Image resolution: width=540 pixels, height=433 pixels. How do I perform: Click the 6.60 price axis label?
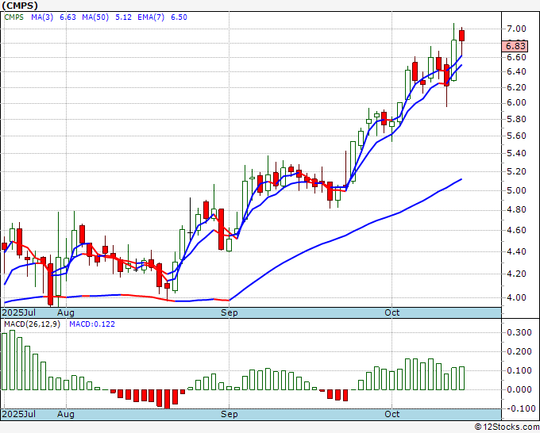(516, 57)
